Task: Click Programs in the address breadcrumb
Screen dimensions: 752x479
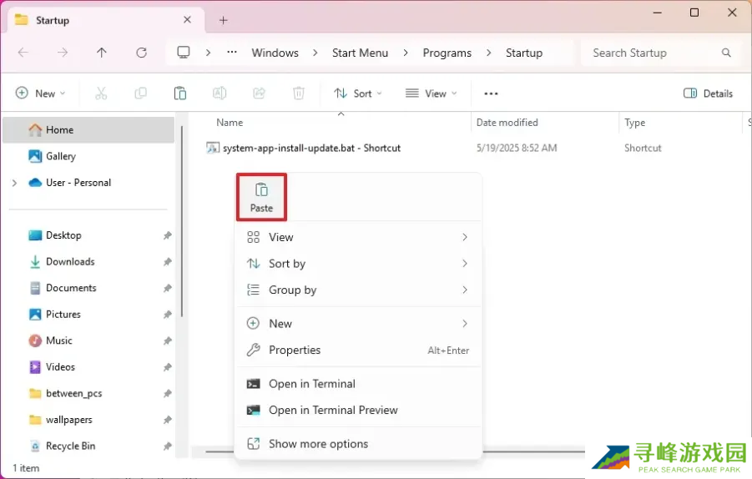Action: coord(447,53)
